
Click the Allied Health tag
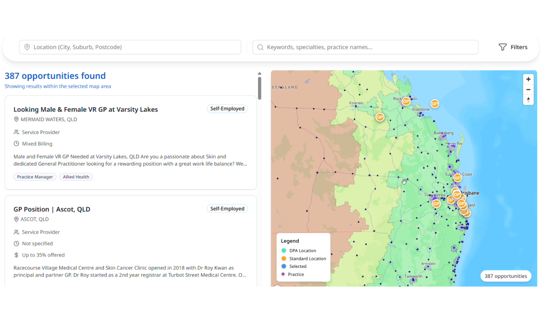76,177
